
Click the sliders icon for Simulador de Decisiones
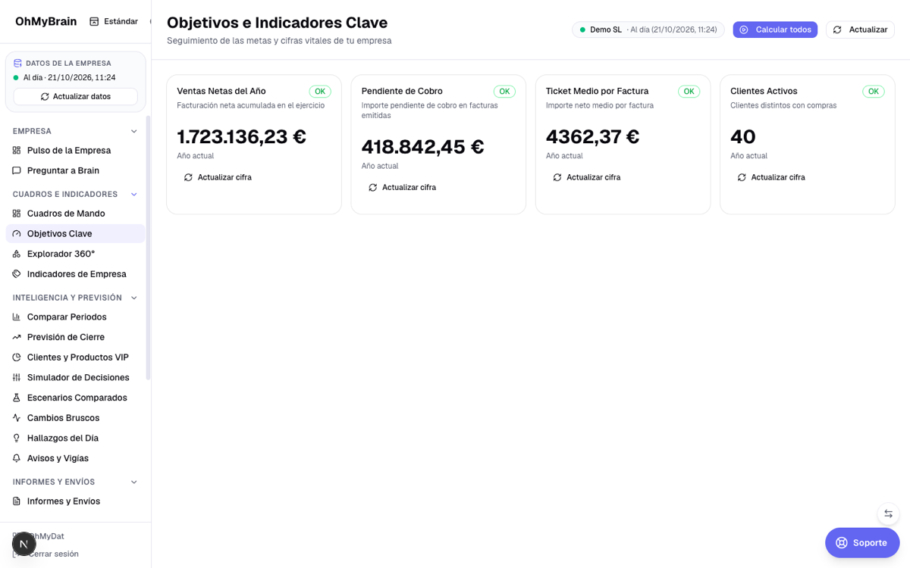17,378
